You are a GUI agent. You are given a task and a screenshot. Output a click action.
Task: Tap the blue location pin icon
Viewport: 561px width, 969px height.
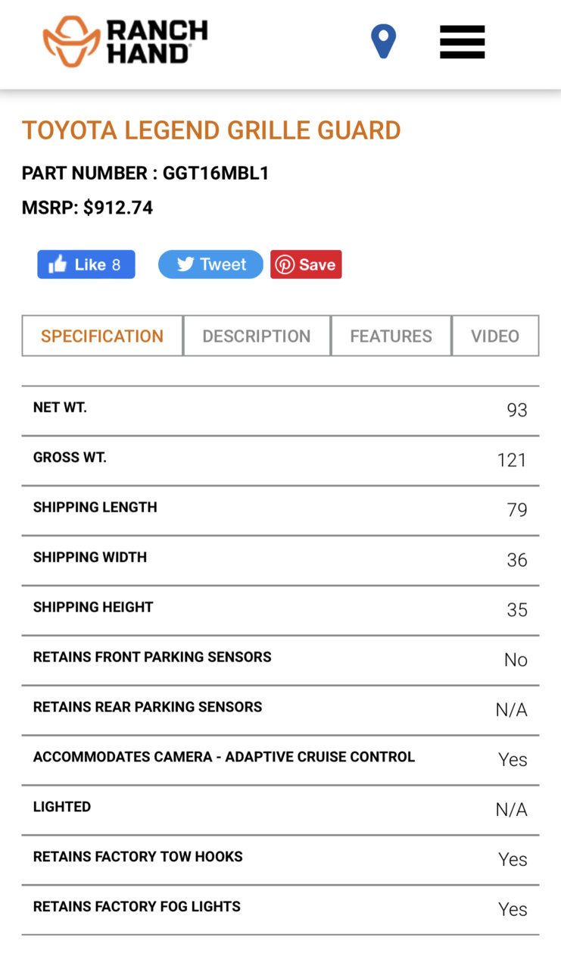[383, 42]
